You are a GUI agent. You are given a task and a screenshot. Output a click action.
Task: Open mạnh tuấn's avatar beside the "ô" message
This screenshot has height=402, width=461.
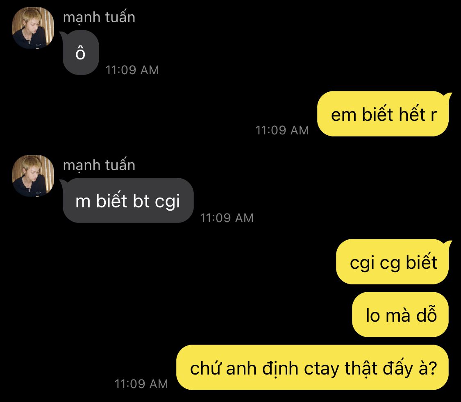(33, 28)
